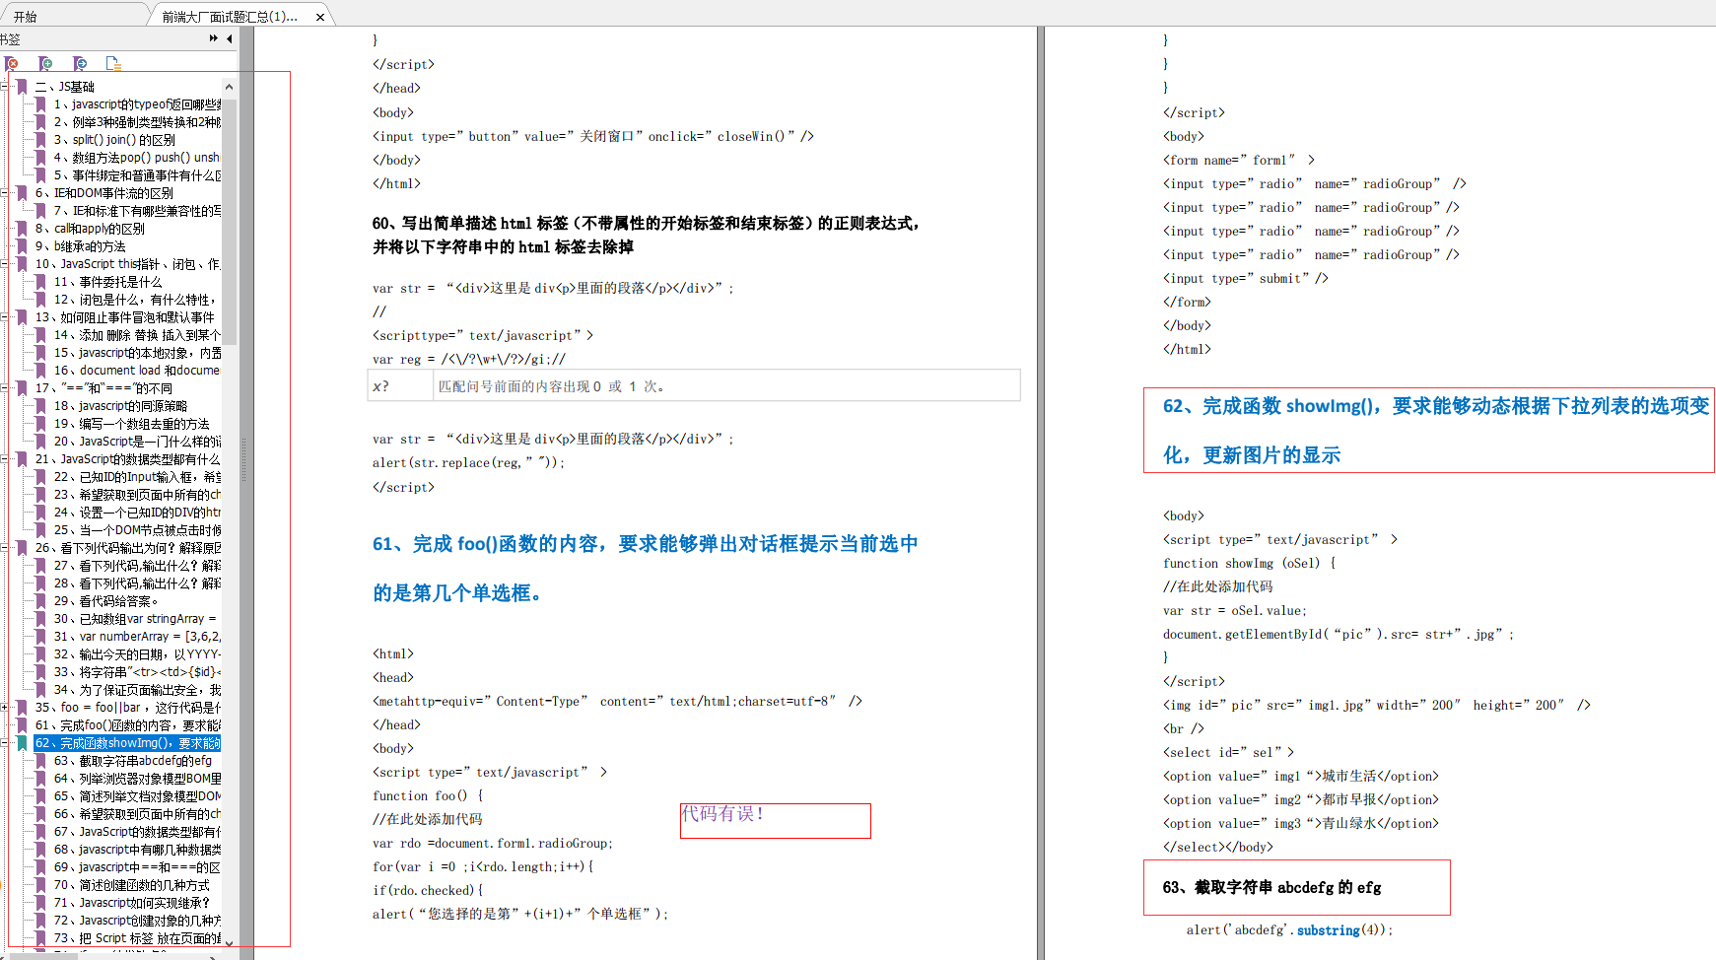Click the 代码有误! annotation text

point(722,814)
